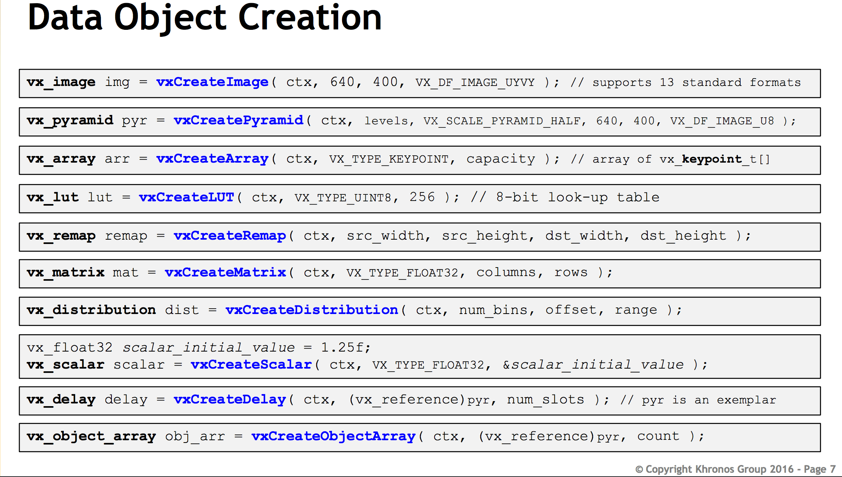
Task: Open the vxCreateObjectArray function link
Action: [334, 436]
